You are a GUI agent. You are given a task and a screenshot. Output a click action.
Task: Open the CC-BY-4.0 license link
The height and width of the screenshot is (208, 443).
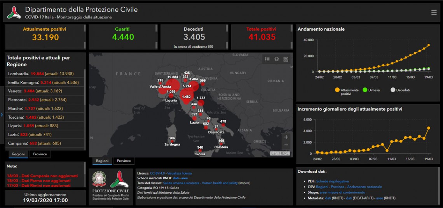pos(158,173)
